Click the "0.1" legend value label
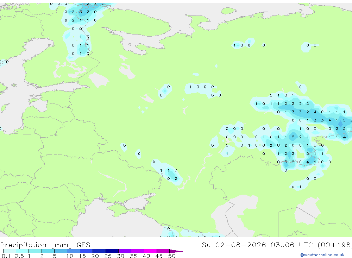352x258 pixels. click(6, 256)
